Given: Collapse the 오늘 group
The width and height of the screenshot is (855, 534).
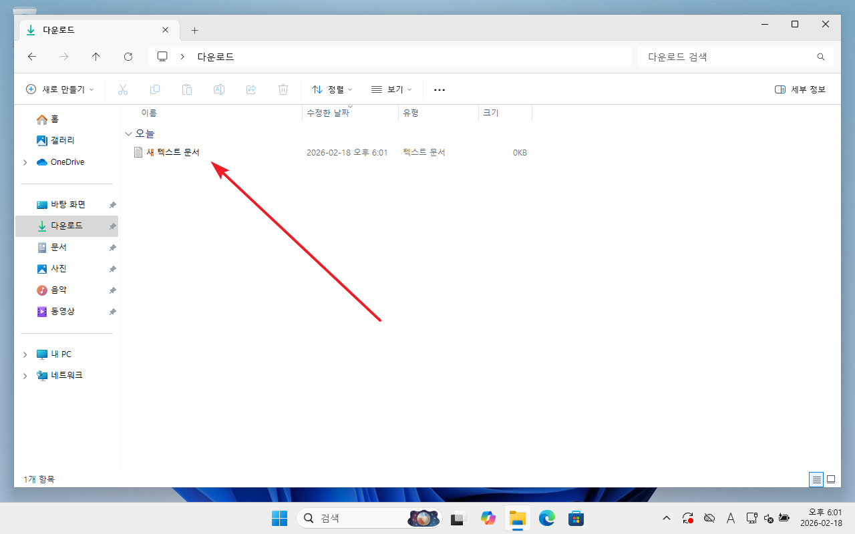Looking at the screenshot, I should pyautogui.click(x=128, y=133).
